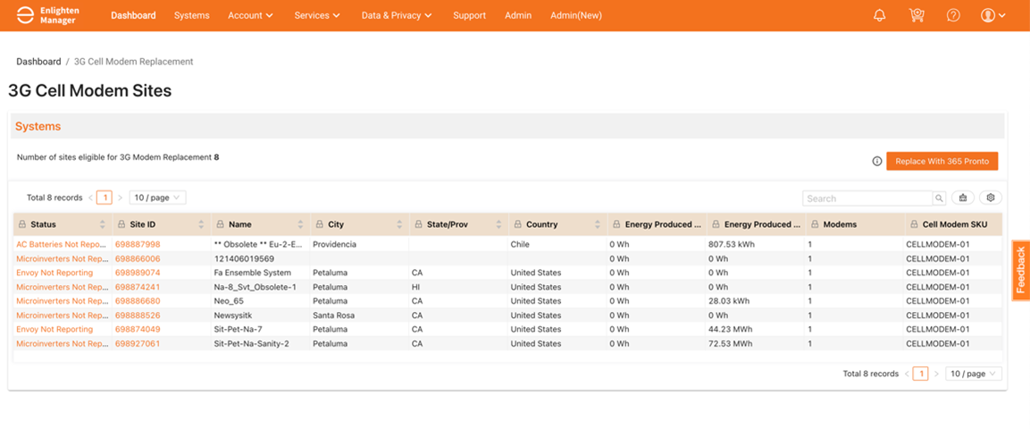
Task: Open the table column settings gear
Action: pyautogui.click(x=991, y=198)
